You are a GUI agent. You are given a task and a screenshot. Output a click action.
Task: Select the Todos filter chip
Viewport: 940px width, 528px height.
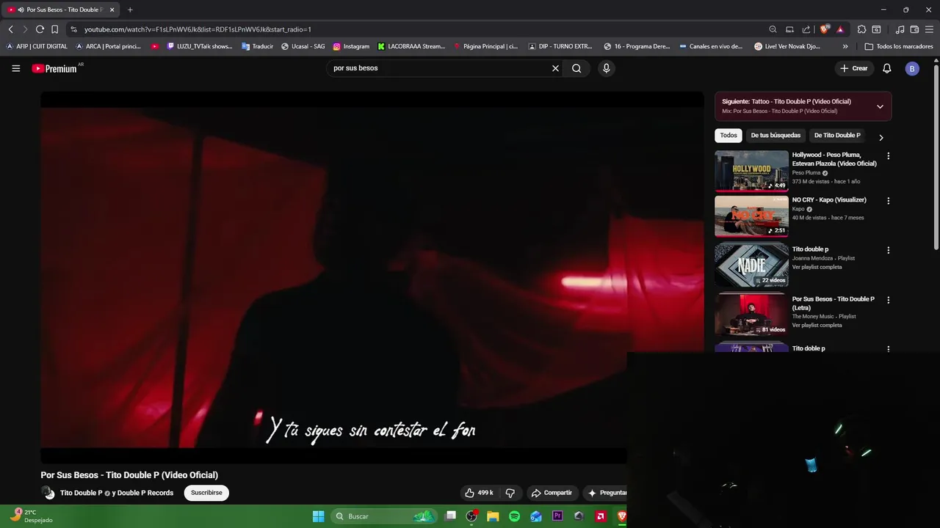click(728, 136)
